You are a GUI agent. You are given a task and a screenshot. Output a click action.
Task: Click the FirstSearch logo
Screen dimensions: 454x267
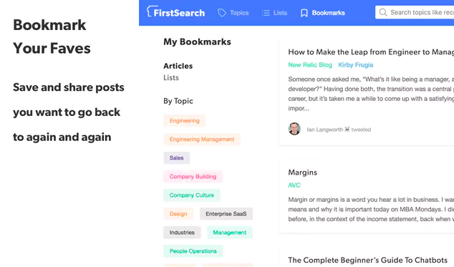coord(175,12)
